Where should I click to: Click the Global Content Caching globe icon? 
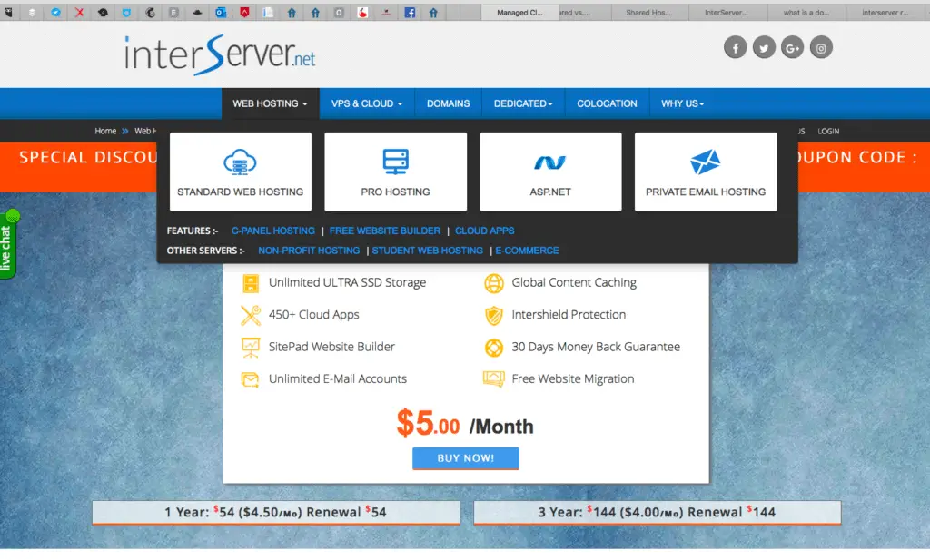point(494,283)
